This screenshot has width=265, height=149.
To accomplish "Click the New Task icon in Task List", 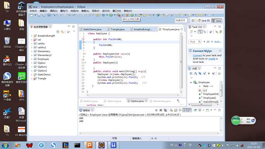I will pos(192,32).
